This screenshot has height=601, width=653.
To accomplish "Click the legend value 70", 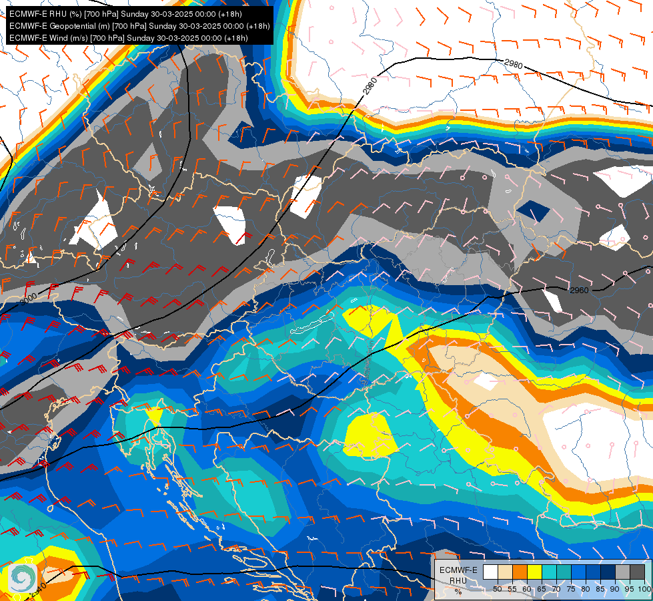I will [556, 589].
